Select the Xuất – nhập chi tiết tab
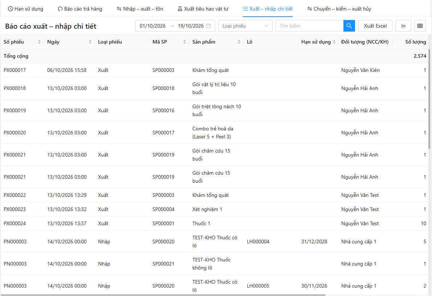432x296 pixels. [268, 9]
